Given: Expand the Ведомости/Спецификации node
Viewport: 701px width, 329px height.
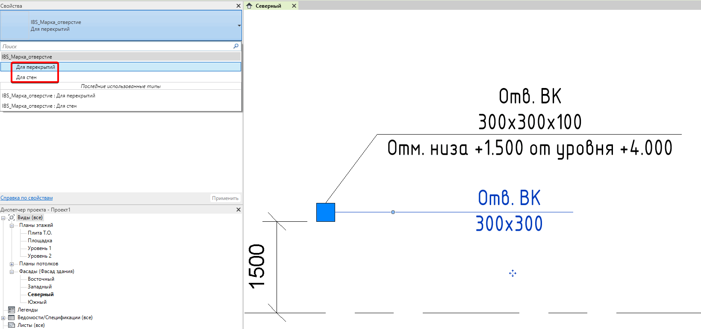Looking at the screenshot, I should coord(3,318).
